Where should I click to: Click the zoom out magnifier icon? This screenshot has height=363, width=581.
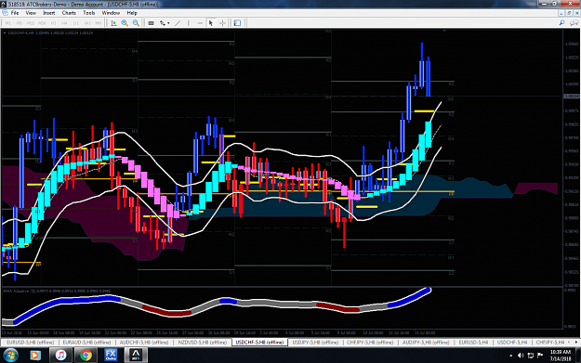click(x=136, y=23)
